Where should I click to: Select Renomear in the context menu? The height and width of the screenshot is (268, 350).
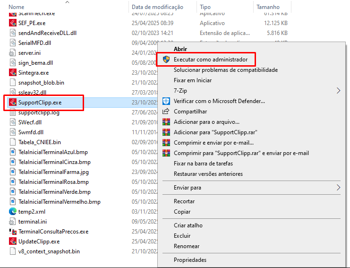coord(187,246)
